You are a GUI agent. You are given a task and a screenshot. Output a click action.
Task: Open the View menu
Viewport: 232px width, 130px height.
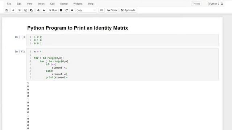coord(29,4)
